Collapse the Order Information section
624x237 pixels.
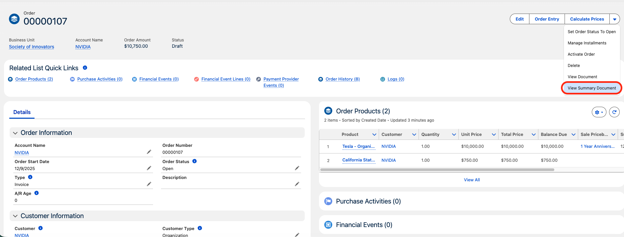pyautogui.click(x=15, y=133)
